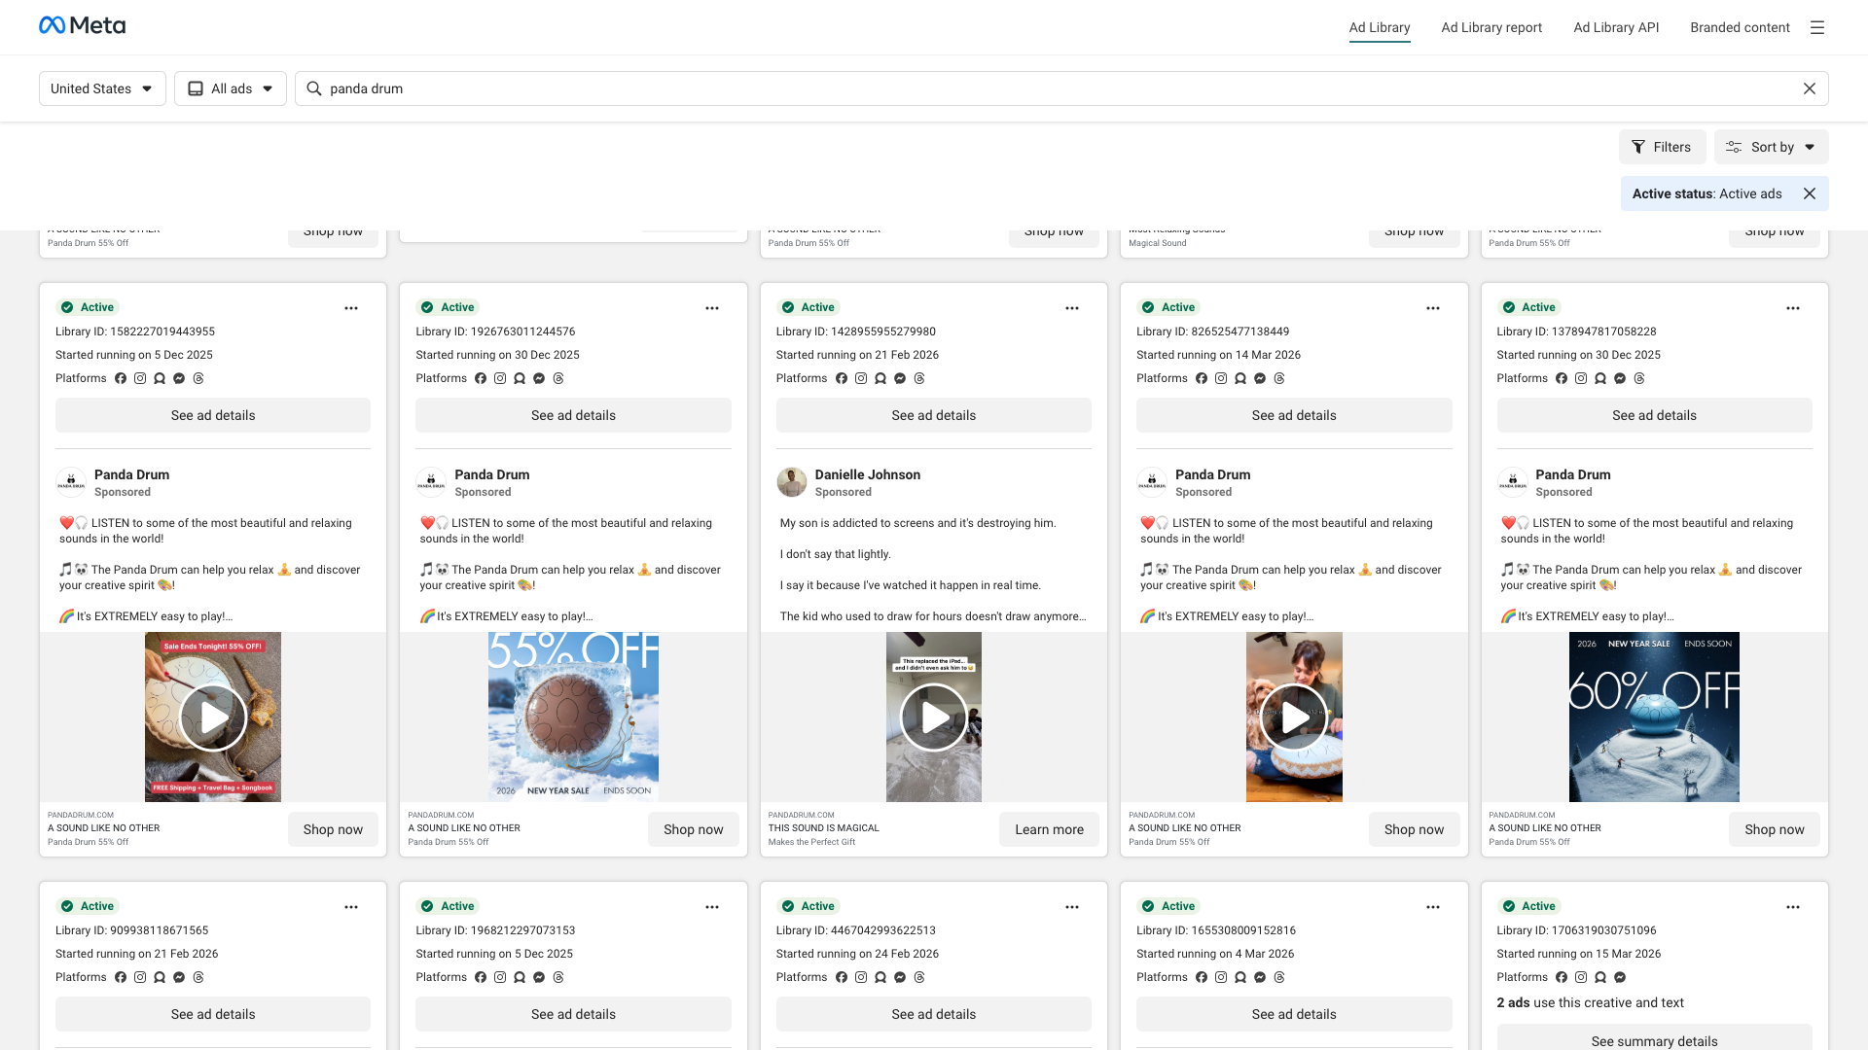
Task: Click Facebook platform icon on first ad
Action: (121, 378)
